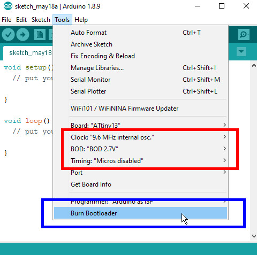Open the Help menu
257x255 pixels.
pyautogui.click(x=81, y=20)
